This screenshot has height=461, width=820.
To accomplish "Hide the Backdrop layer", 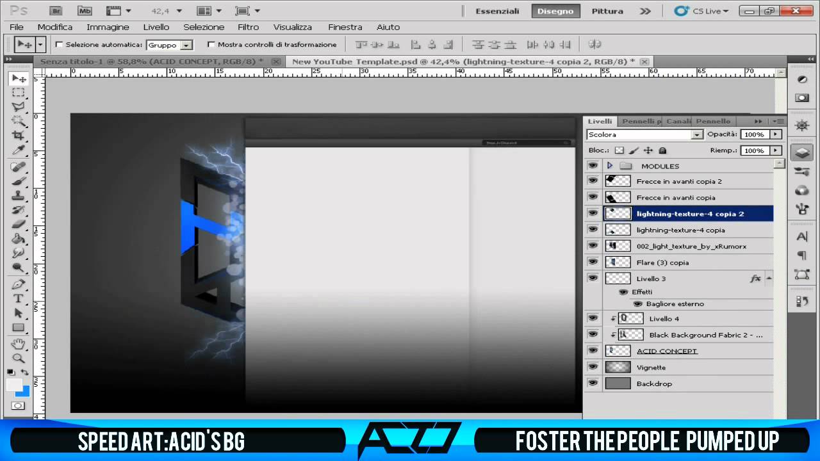I will tap(593, 383).
